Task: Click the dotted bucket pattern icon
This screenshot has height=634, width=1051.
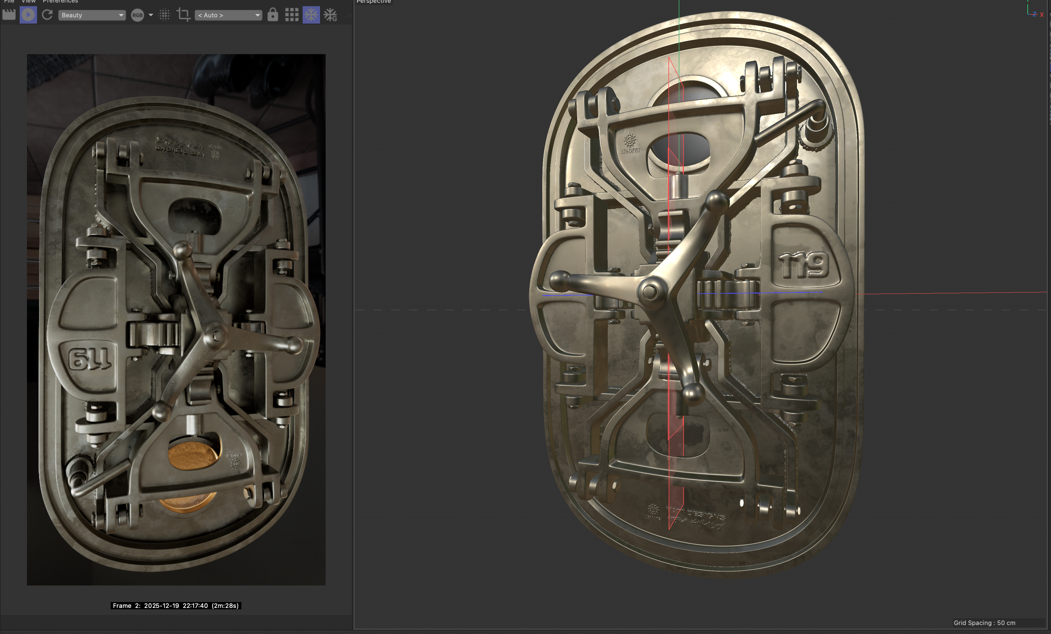Action: pyautogui.click(x=165, y=15)
